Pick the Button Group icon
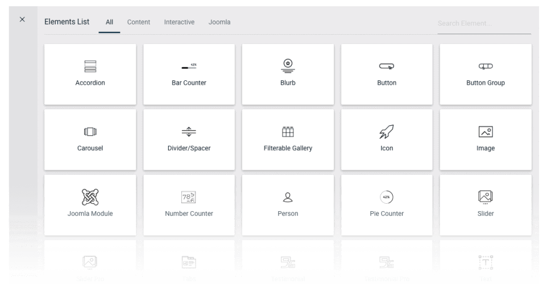This screenshot has height=284, width=547. pos(486,66)
